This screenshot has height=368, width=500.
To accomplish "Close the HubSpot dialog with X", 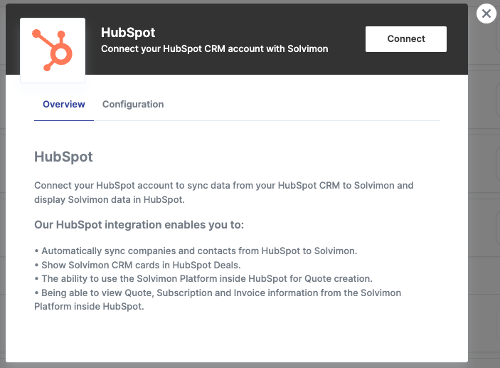I will (x=486, y=14).
